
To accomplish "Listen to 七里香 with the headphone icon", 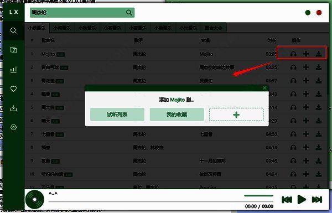I will point(293,134).
